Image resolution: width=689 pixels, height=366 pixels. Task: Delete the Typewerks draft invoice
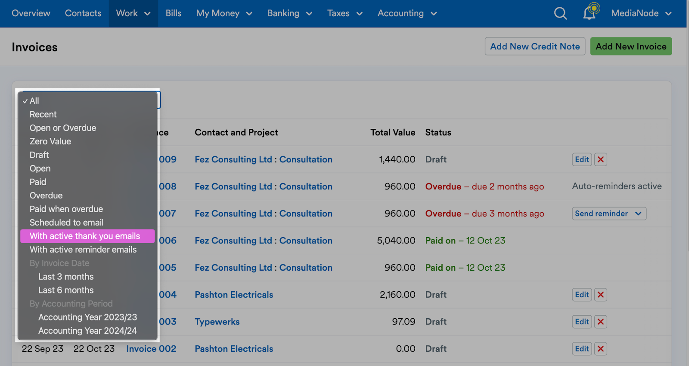tap(601, 322)
